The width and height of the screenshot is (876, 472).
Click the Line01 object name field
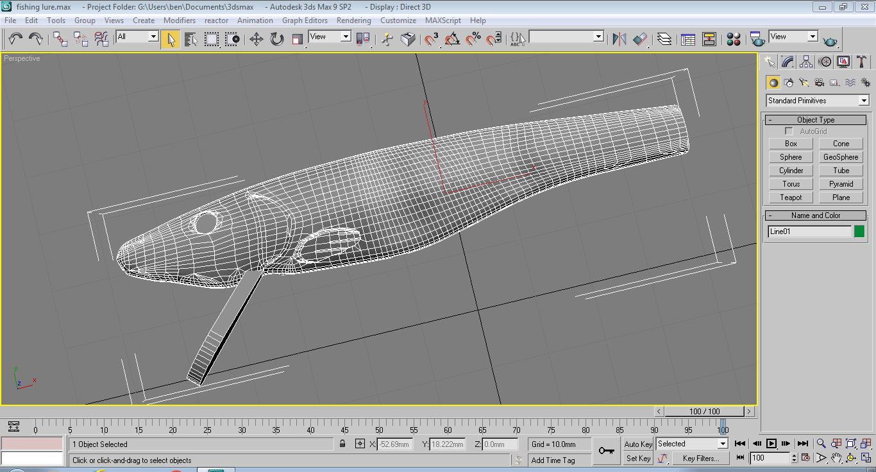[810, 232]
